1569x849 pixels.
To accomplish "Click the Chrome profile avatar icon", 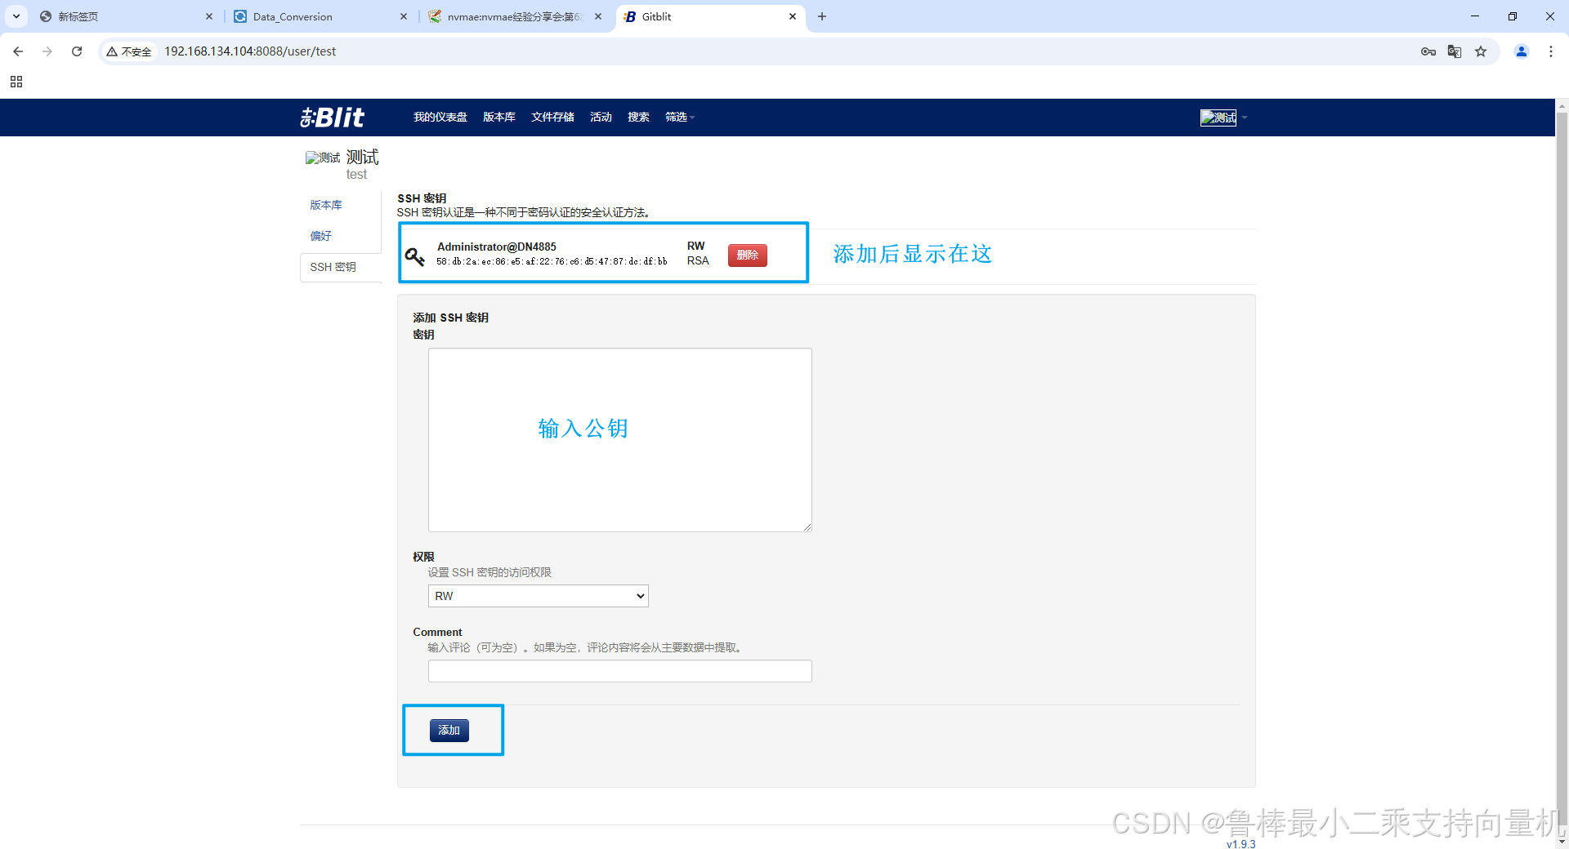I will (1521, 51).
